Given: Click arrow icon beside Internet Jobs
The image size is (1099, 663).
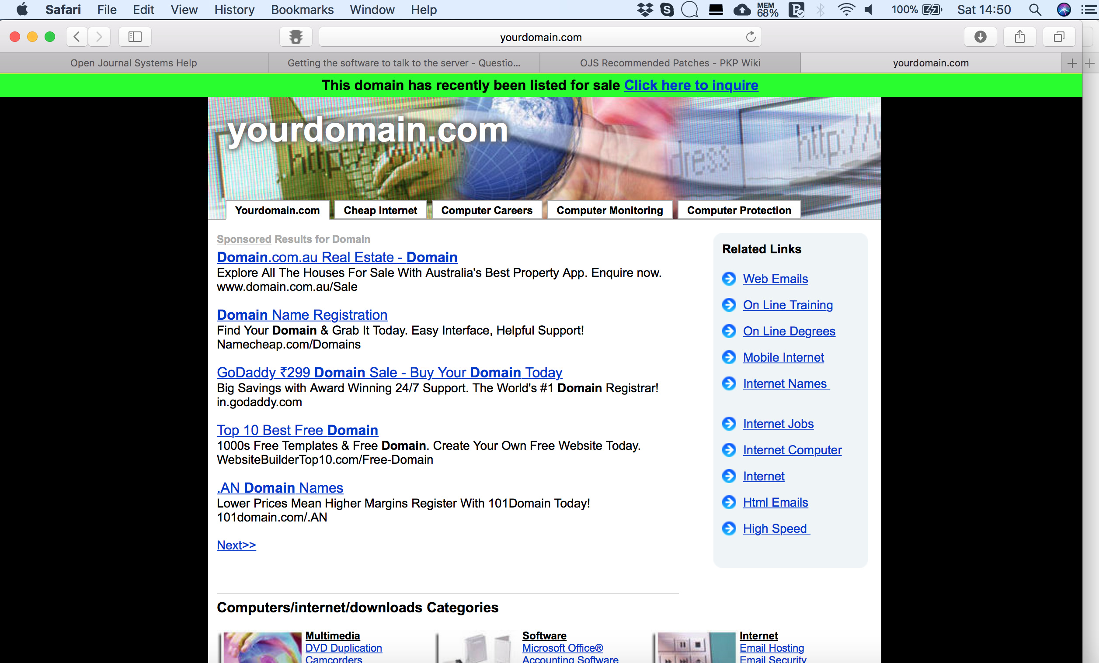Looking at the screenshot, I should (729, 423).
